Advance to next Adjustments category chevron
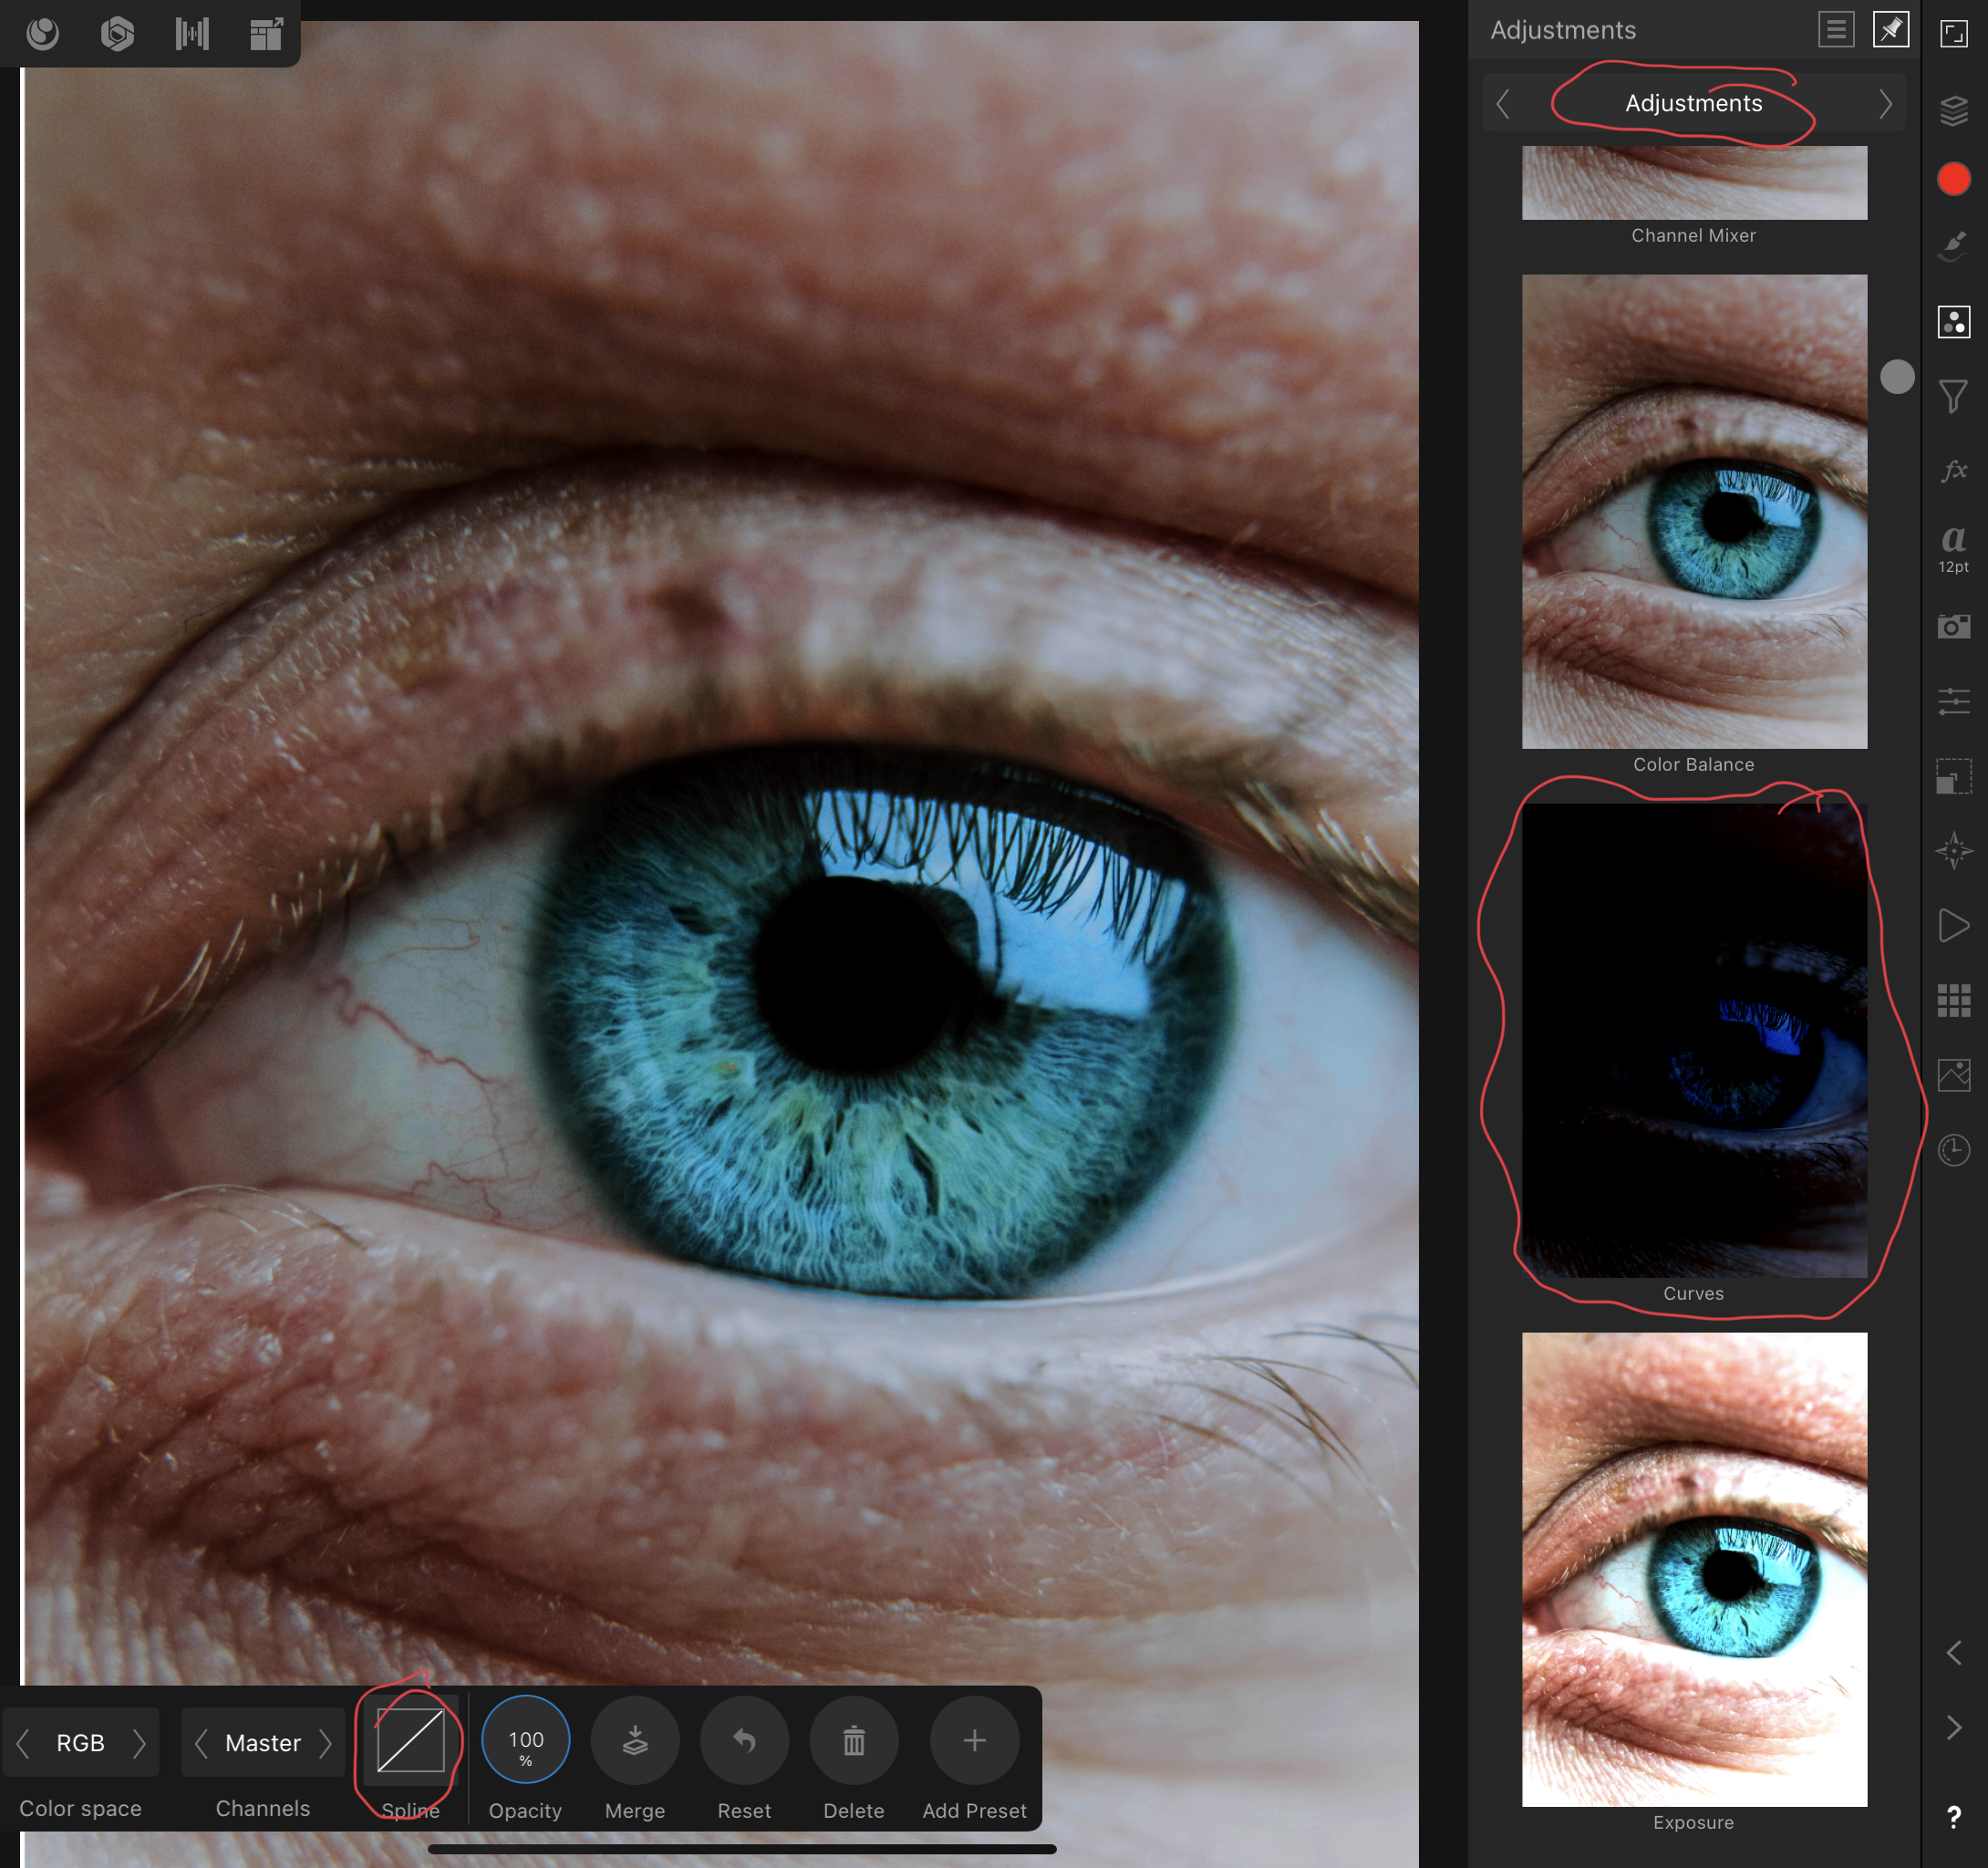1988x1868 pixels. tap(1885, 104)
